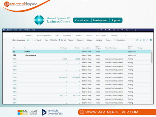The image size is (156, 117).
Task: Open the Process action dropdown
Action: [71, 40]
